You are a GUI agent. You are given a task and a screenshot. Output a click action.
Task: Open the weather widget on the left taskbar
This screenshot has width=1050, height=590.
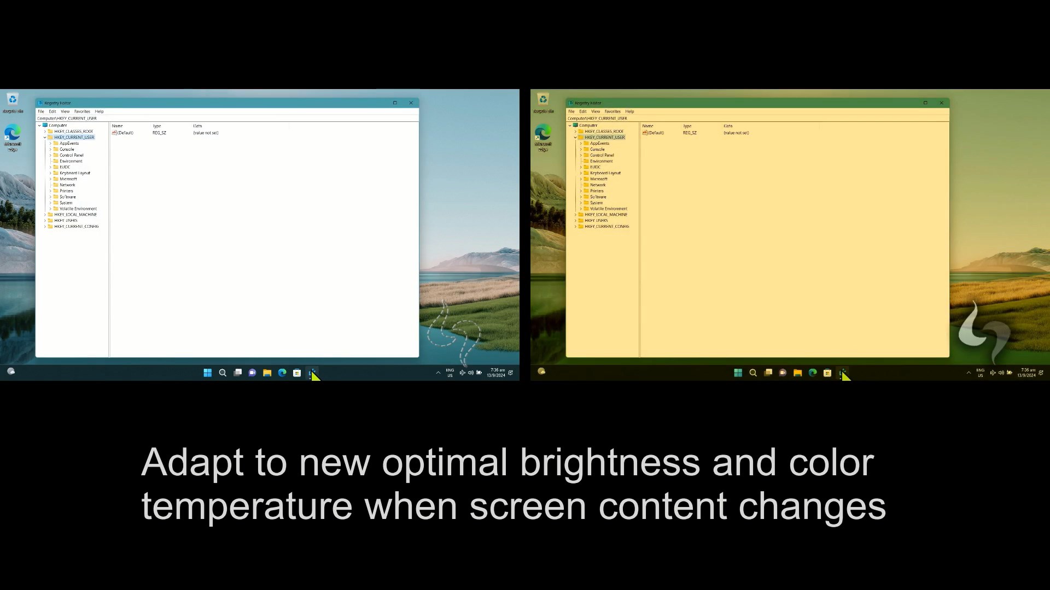coord(11,371)
